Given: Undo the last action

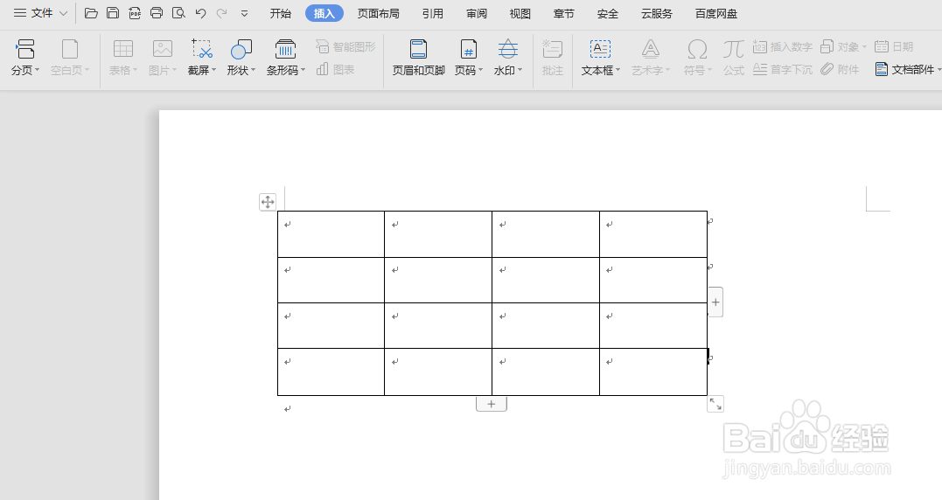Looking at the screenshot, I should (200, 13).
